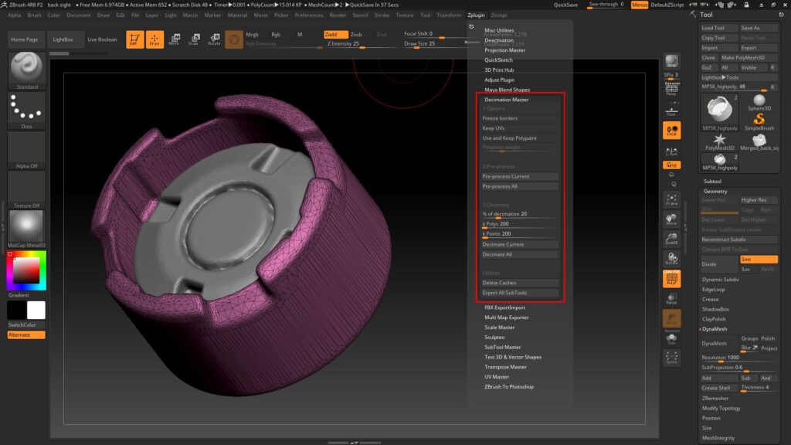791x445 pixels.
Task: Expand the EdgeLoop section
Action: click(713, 290)
